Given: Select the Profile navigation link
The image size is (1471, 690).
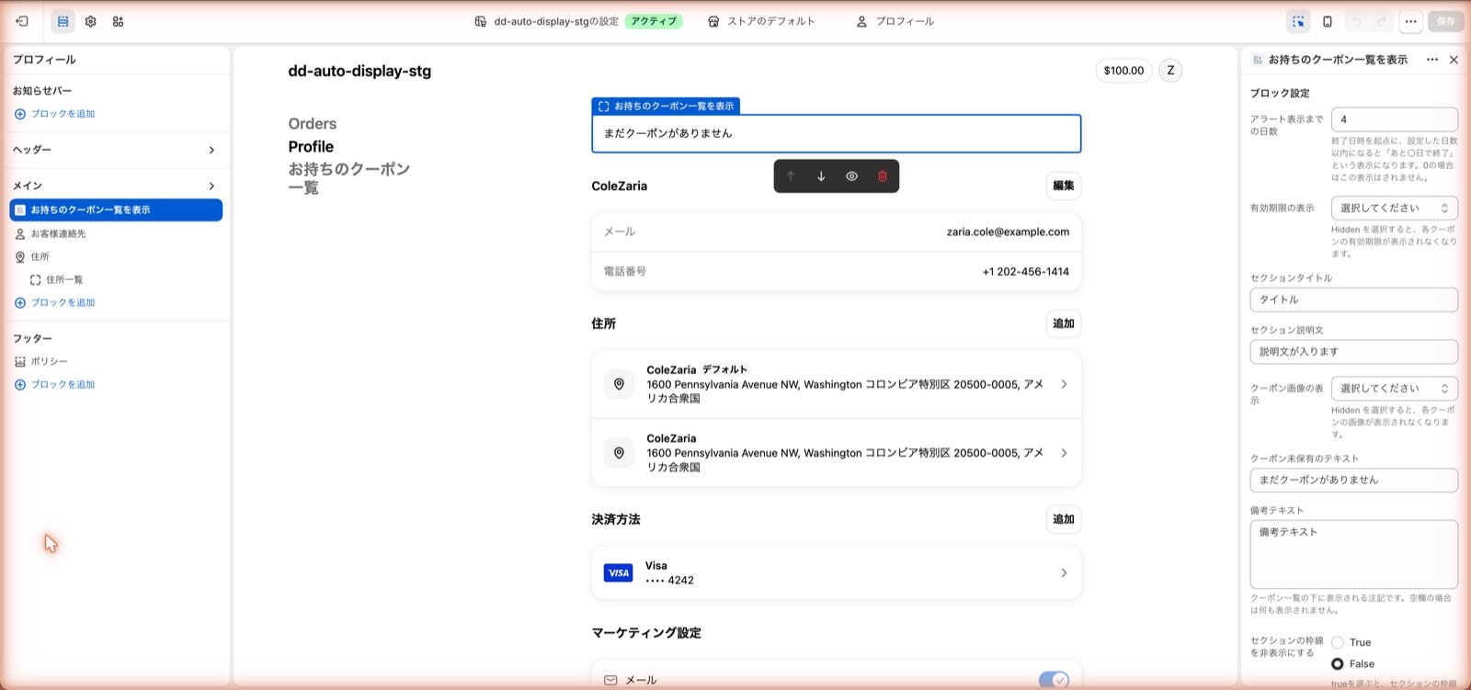Looking at the screenshot, I should tap(311, 147).
